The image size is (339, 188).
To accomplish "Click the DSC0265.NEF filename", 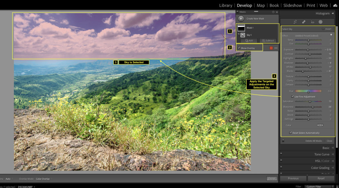I will [25, 187].
